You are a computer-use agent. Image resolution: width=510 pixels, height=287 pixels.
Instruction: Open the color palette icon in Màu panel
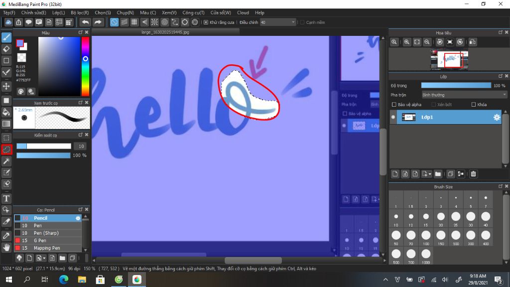coord(21,92)
